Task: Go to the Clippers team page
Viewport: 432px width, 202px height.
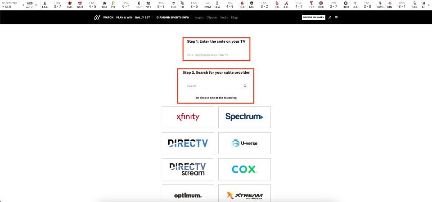Action: [x=212, y=18]
